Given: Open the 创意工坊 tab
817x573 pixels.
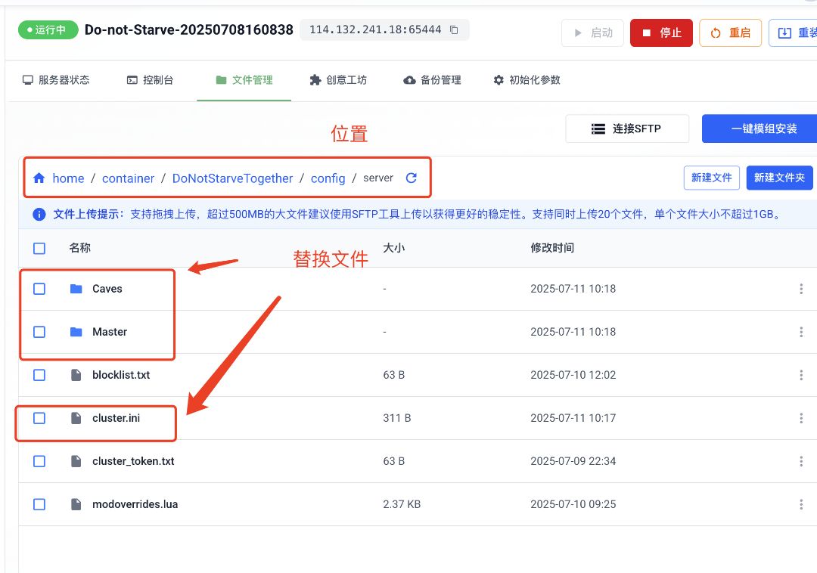Looking at the screenshot, I should click(338, 80).
